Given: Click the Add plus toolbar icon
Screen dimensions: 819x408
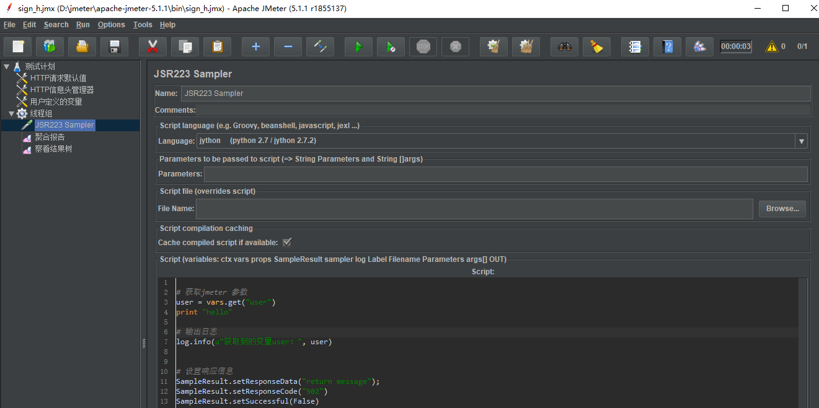Looking at the screenshot, I should click(x=255, y=46).
